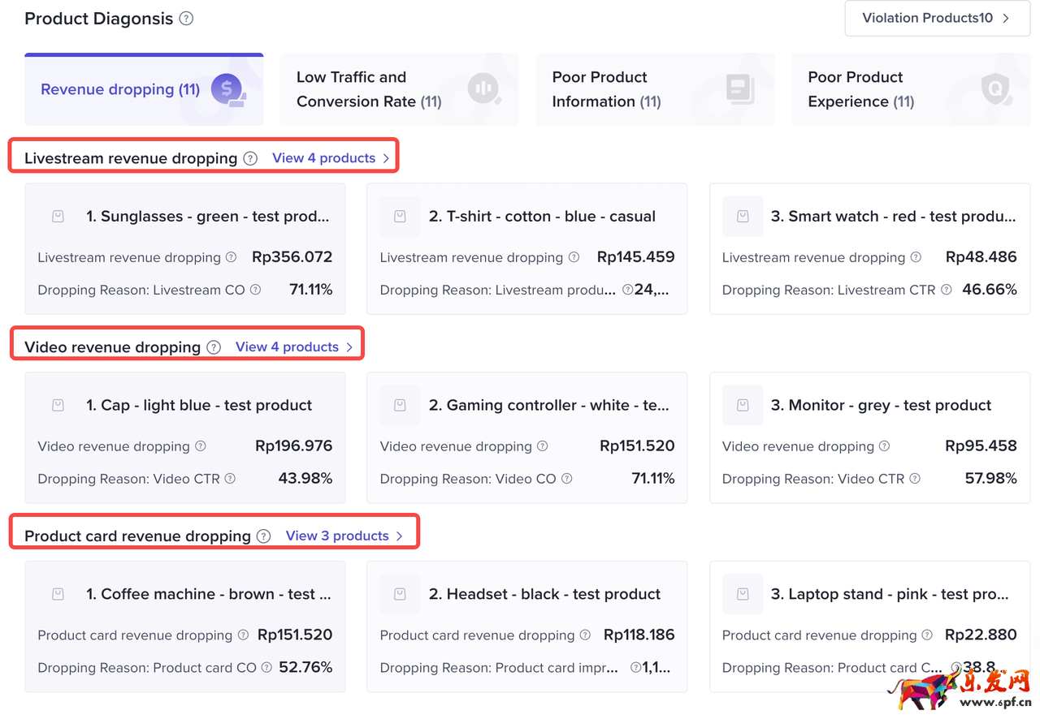The image size is (1040, 719).
Task: Open Violation Products list
Action: click(937, 18)
